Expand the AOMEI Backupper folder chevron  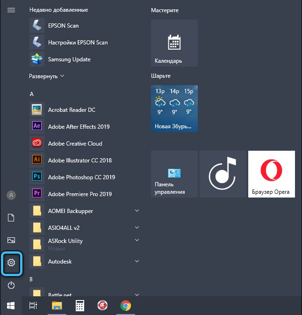tap(137, 211)
